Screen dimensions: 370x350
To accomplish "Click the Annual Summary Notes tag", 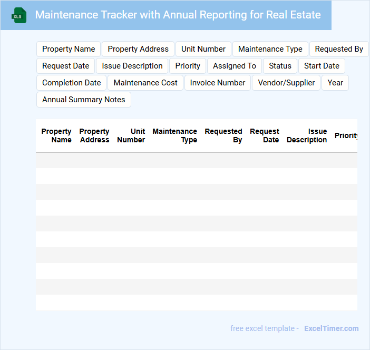I will [84, 100].
